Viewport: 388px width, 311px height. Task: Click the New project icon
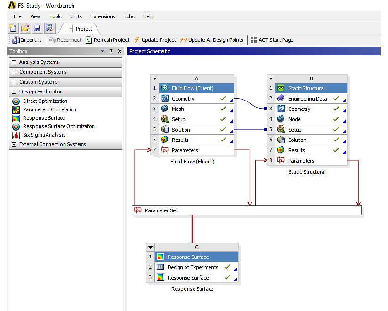click(13, 28)
